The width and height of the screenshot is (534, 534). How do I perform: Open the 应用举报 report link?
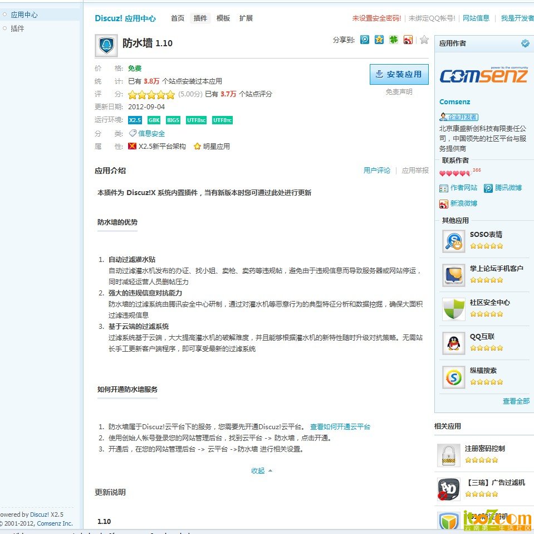(415, 170)
